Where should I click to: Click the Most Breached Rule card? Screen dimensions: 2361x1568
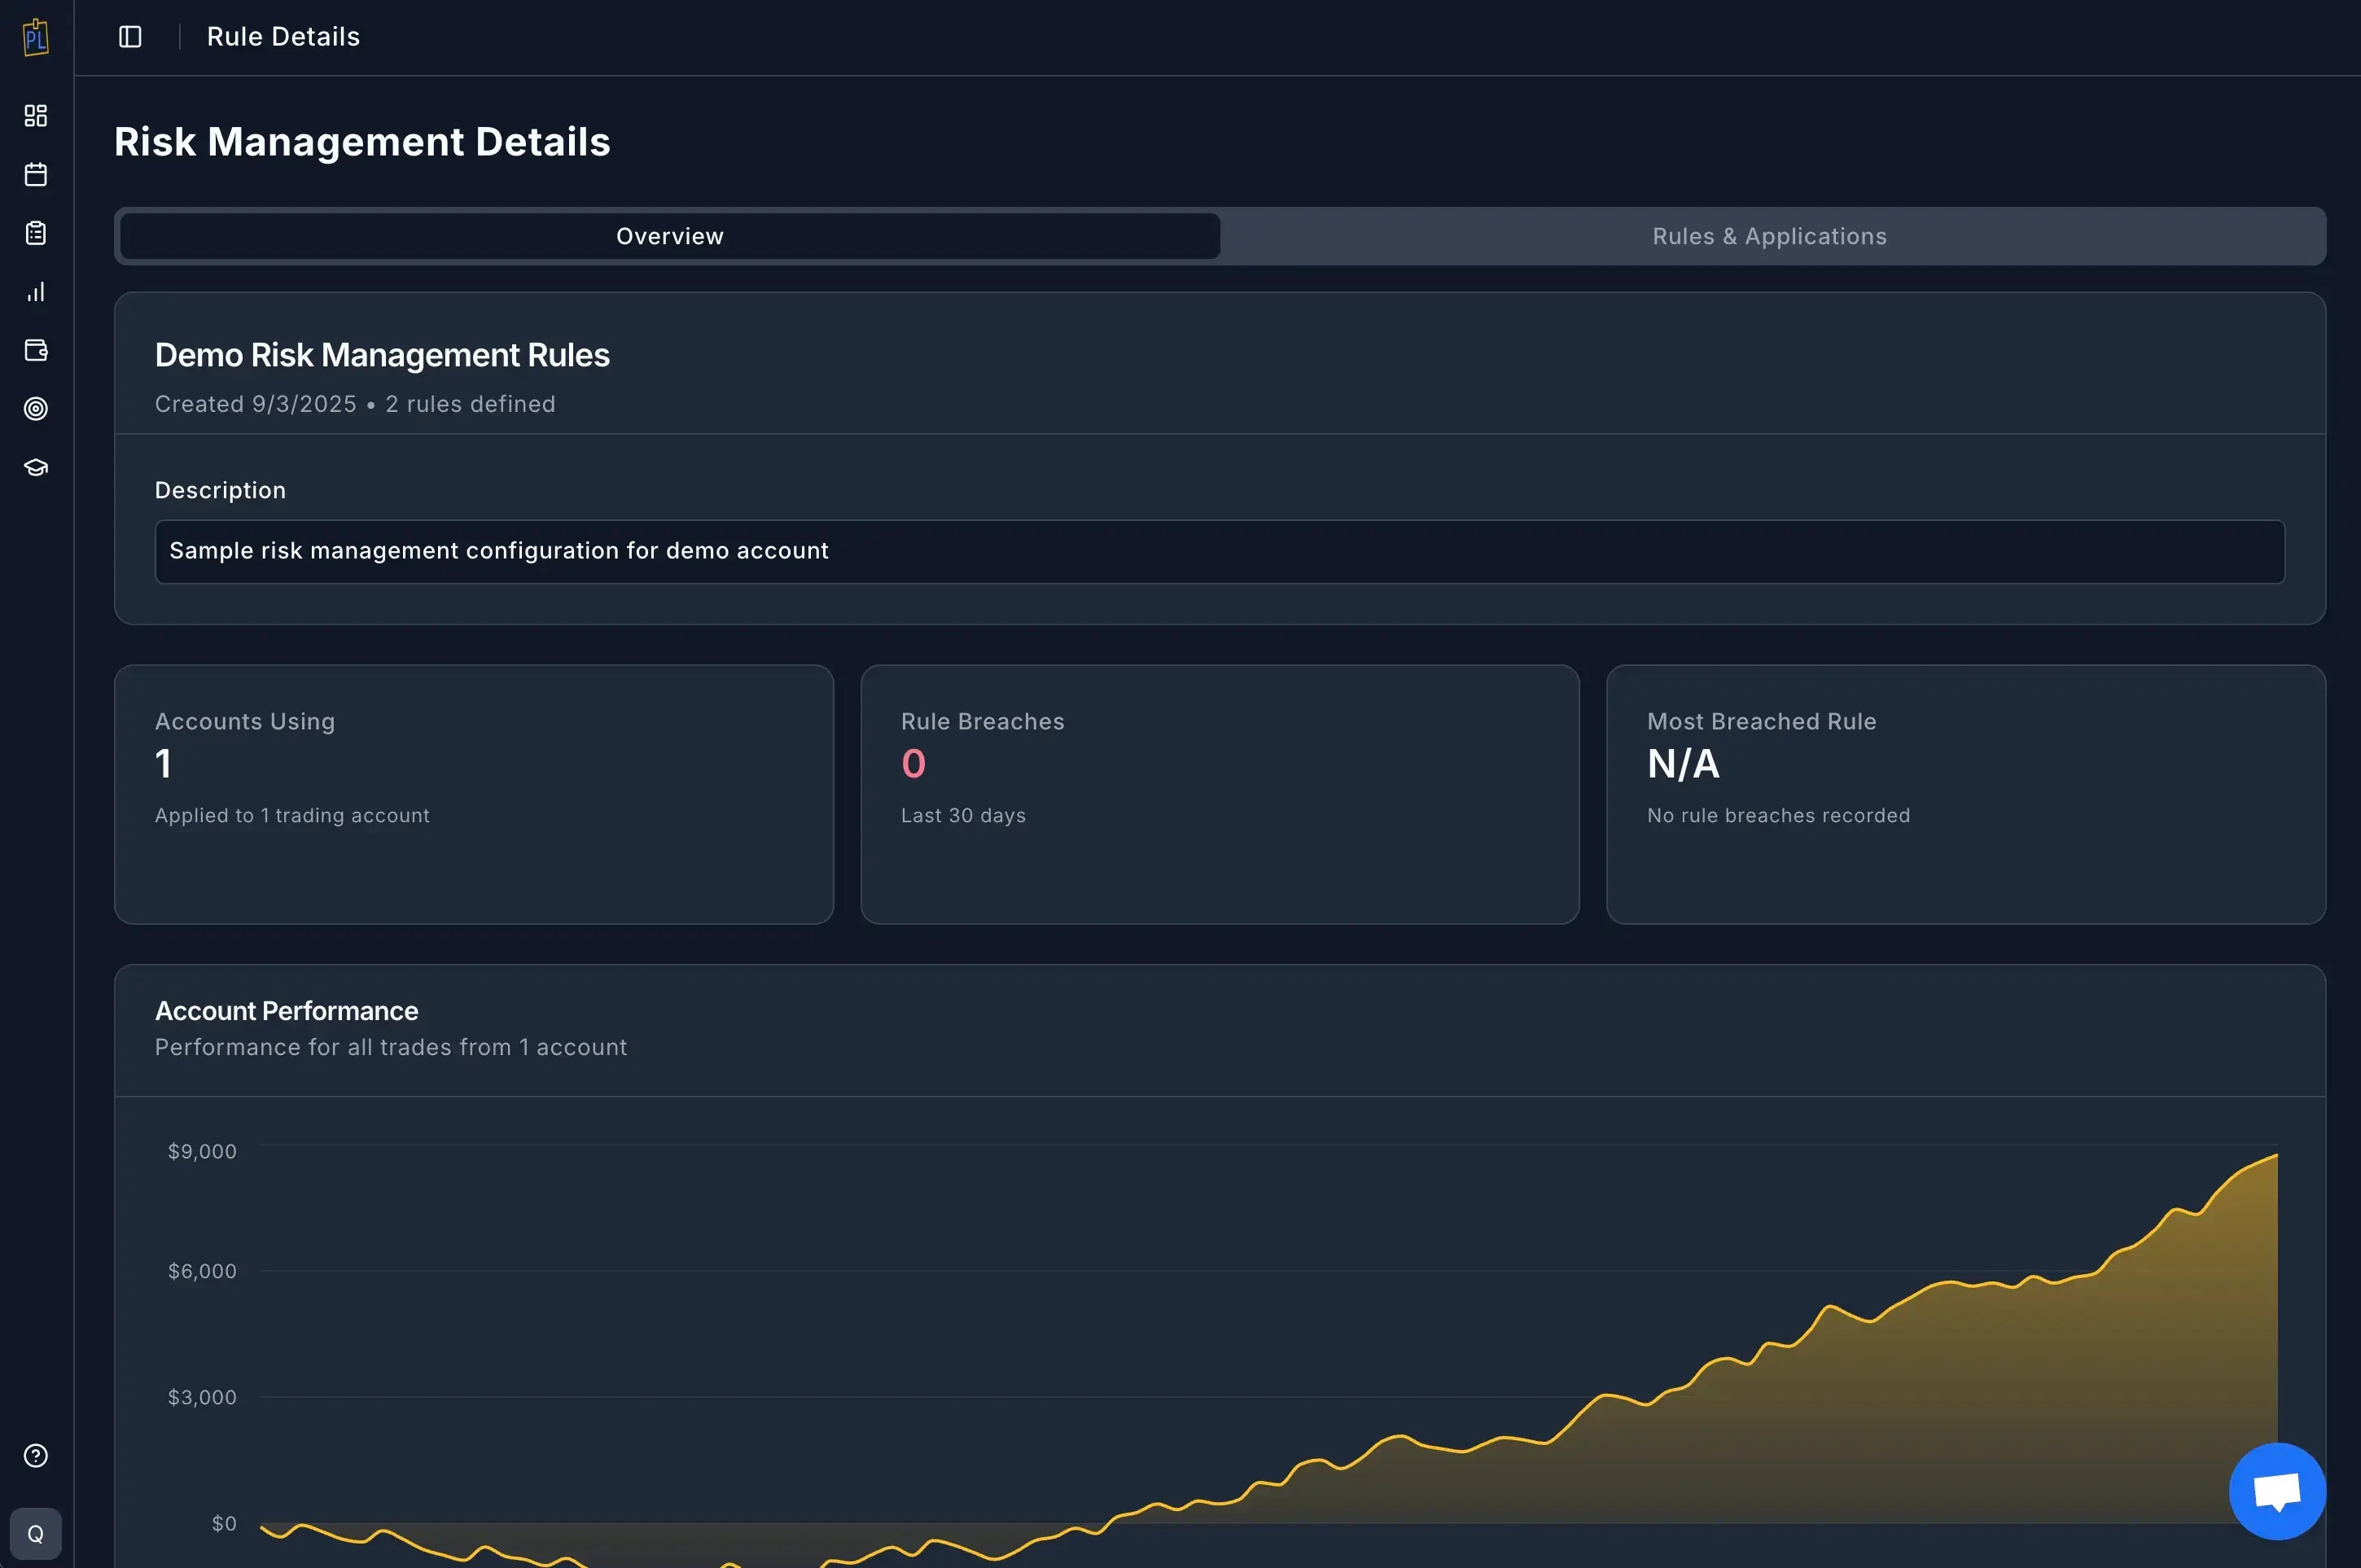coord(1966,794)
